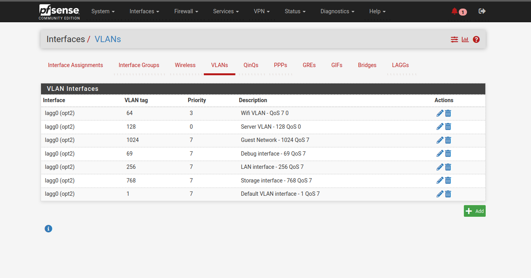Switch to GREs tab
Viewport: 531px width, 278px height.
coord(309,65)
